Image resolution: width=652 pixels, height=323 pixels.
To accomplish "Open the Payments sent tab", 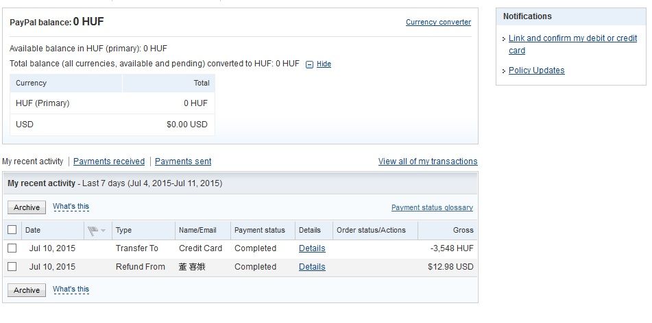I will (183, 161).
